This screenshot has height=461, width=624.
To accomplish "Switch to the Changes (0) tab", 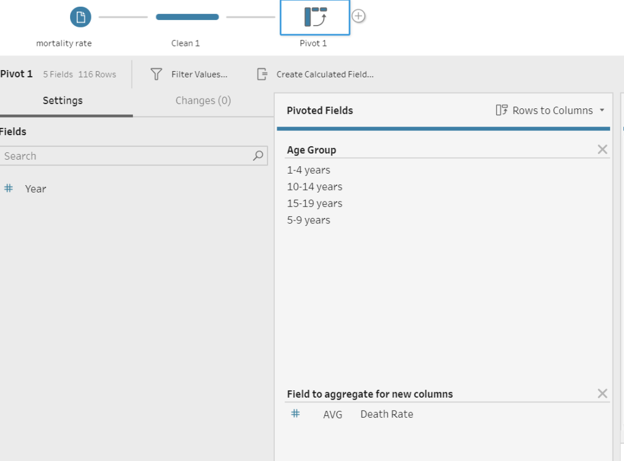I will pos(203,100).
